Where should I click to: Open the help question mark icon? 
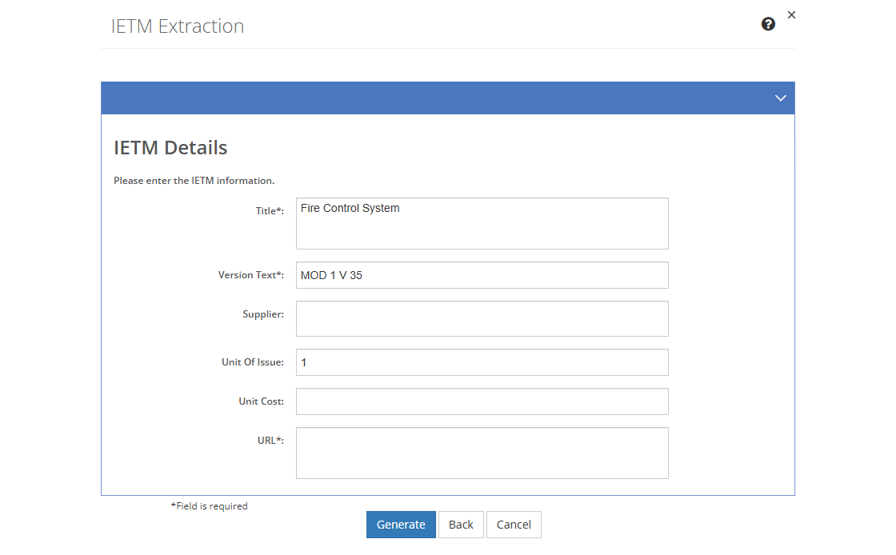[768, 24]
